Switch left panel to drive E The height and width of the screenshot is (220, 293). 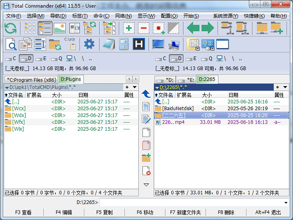tap(41, 59)
